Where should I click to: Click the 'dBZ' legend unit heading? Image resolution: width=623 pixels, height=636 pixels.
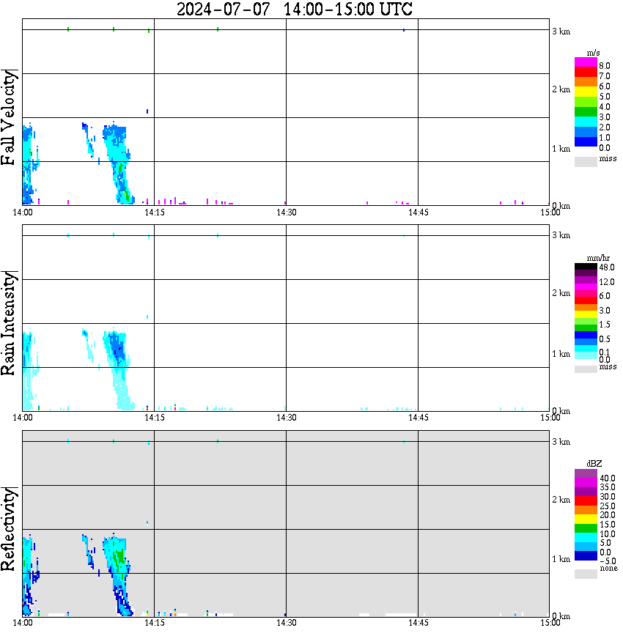click(594, 464)
